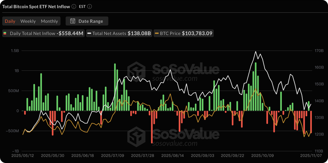Click white line marker beside Total Net Assets
The image size is (328, 163).
coord(89,33)
